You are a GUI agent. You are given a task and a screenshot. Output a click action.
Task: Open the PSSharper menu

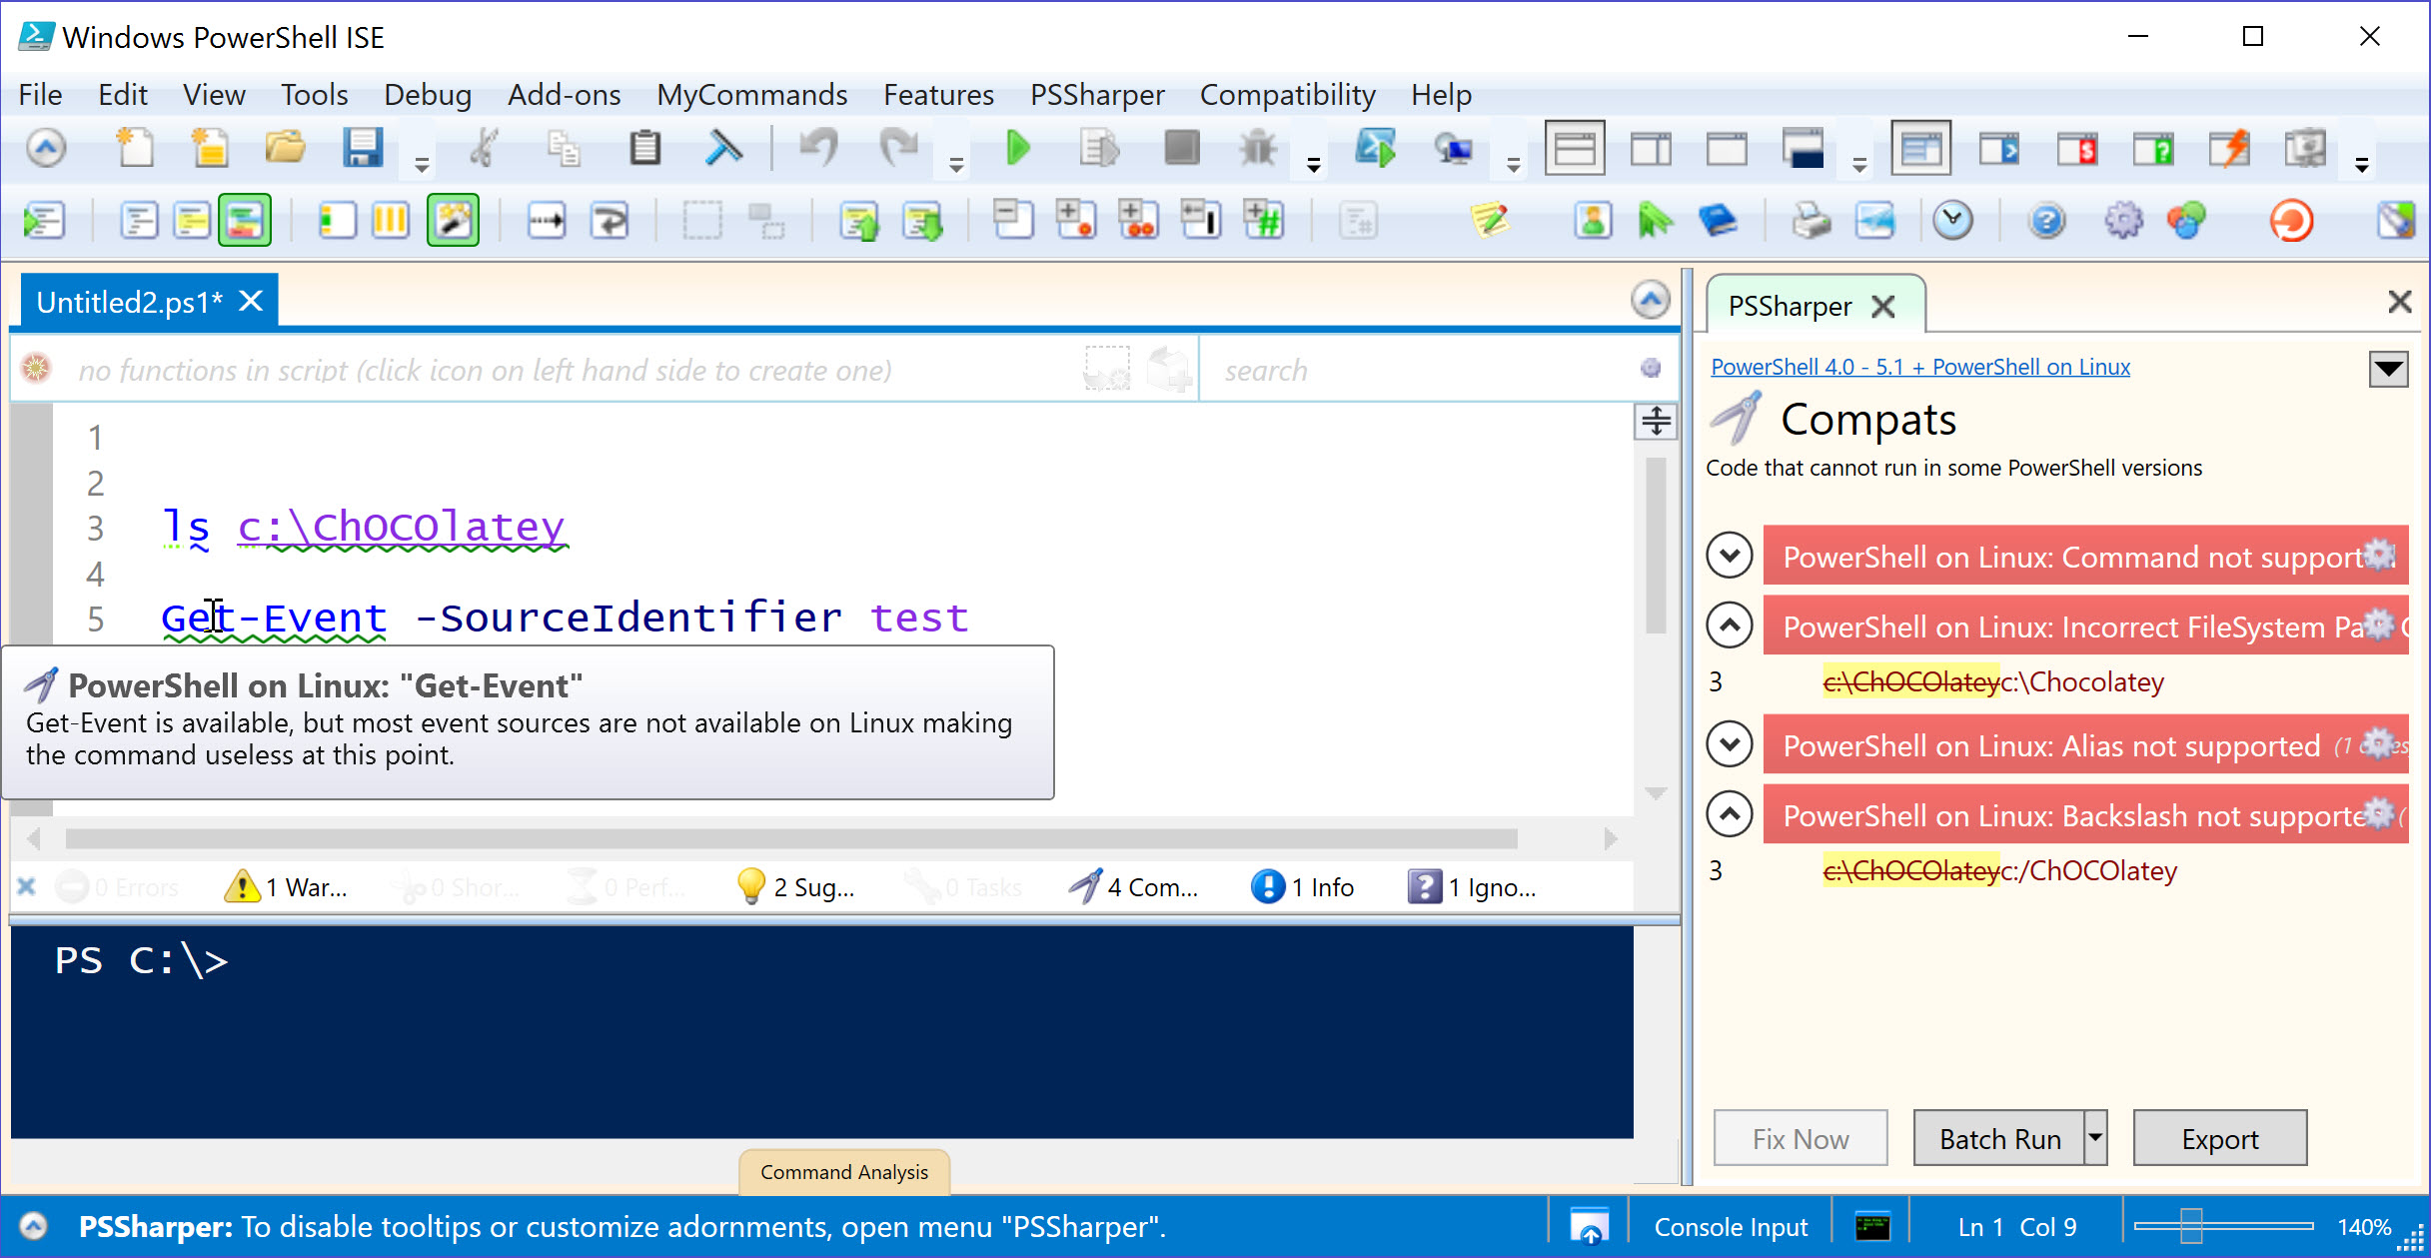click(x=1096, y=95)
